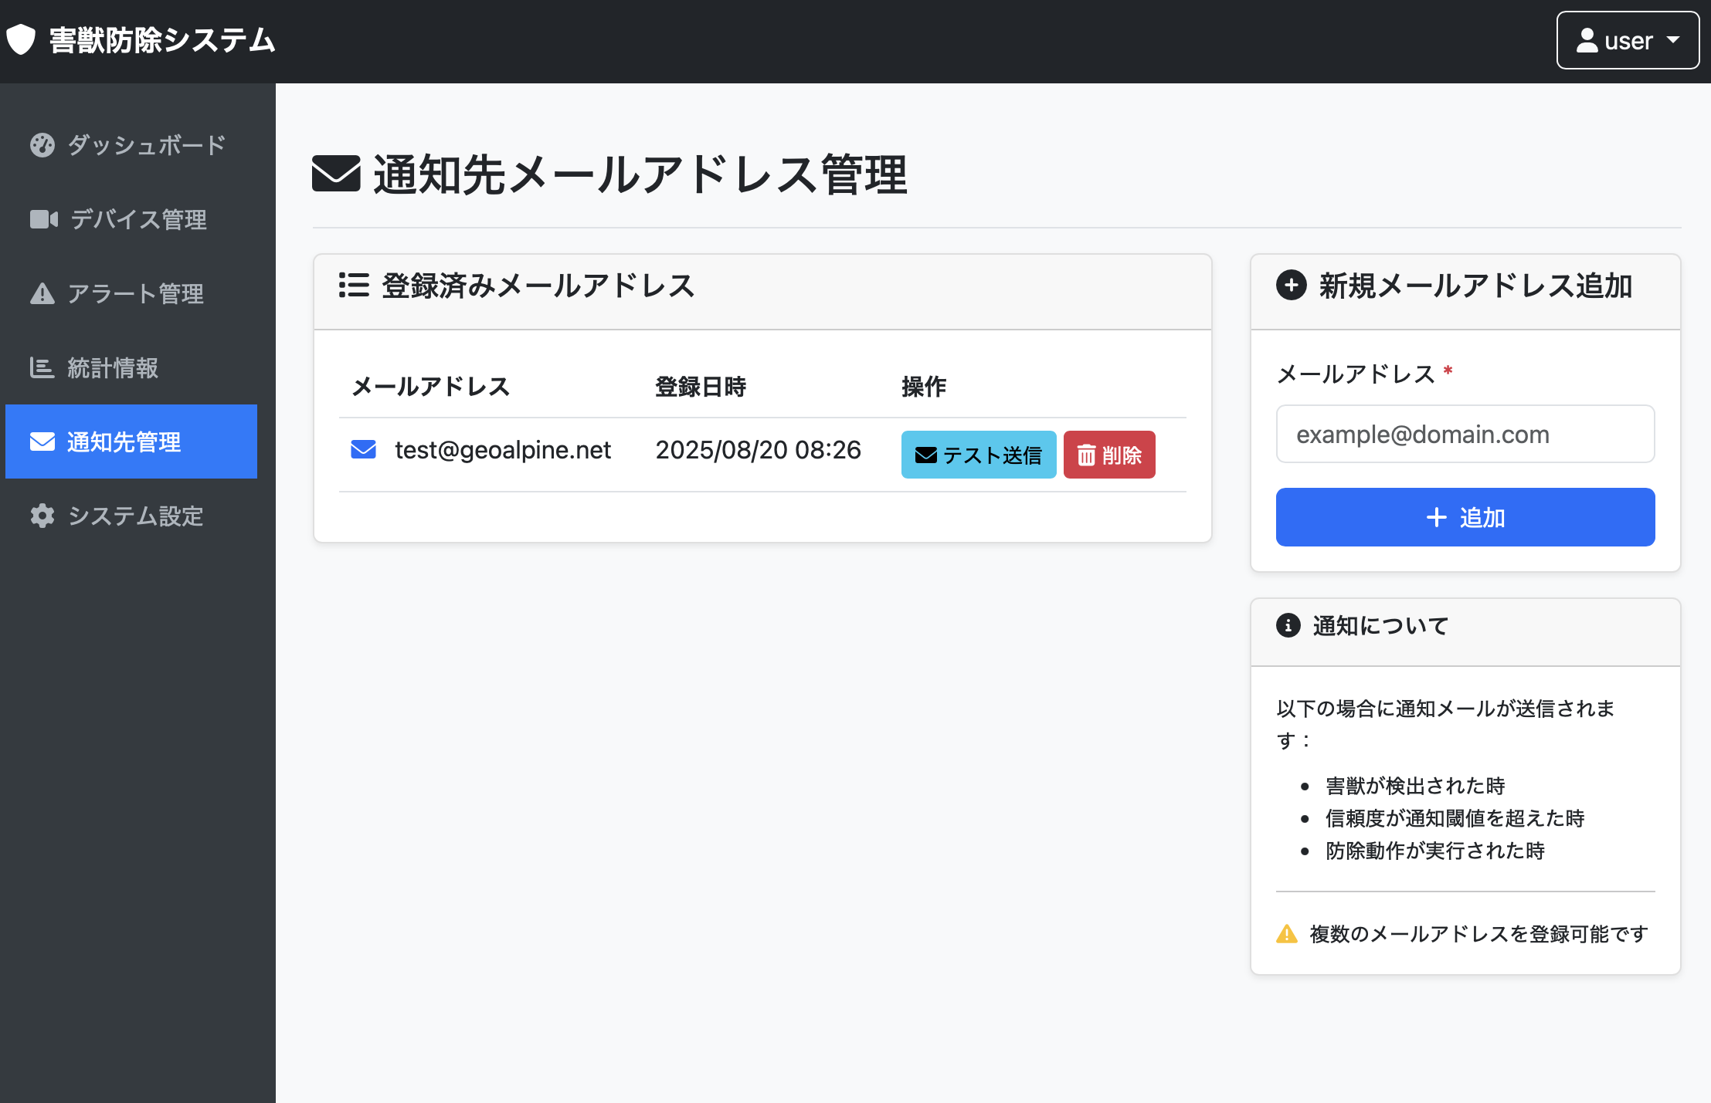Click the shield logo icon in the header

click(x=22, y=40)
